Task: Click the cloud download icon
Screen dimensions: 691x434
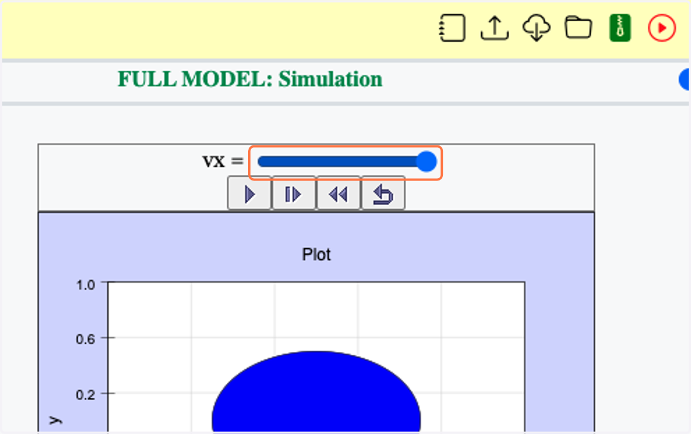Action: coord(536,28)
